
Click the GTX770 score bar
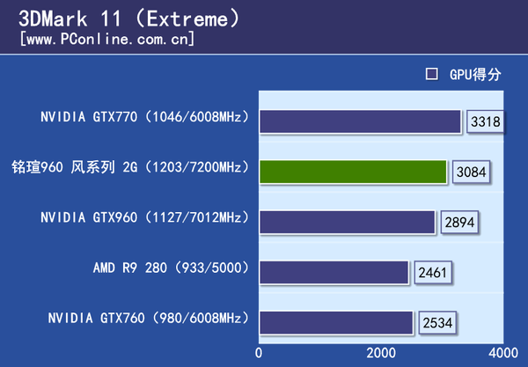pyautogui.click(x=360, y=121)
